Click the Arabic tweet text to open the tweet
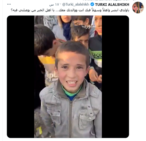 click(70, 10)
